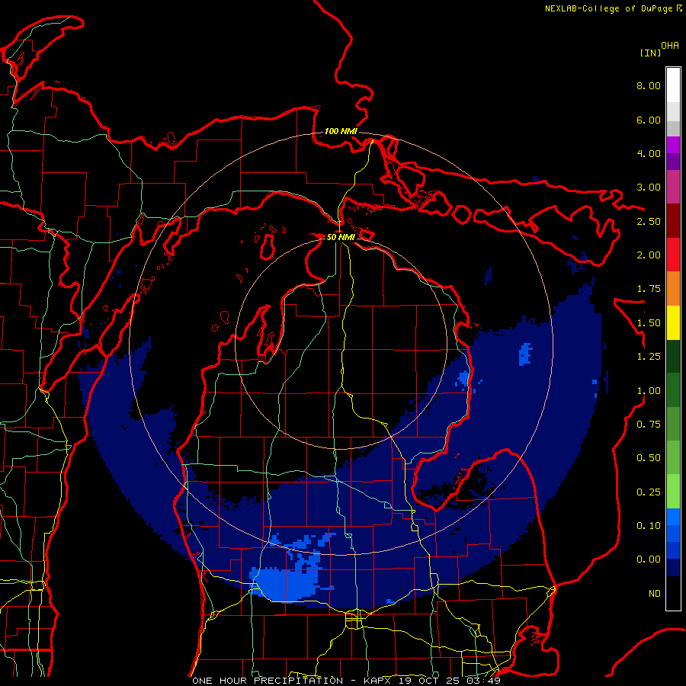Image resolution: width=686 pixels, height=686 pixels.
Task: Click the 8.00 legend value
Action: 649,85
